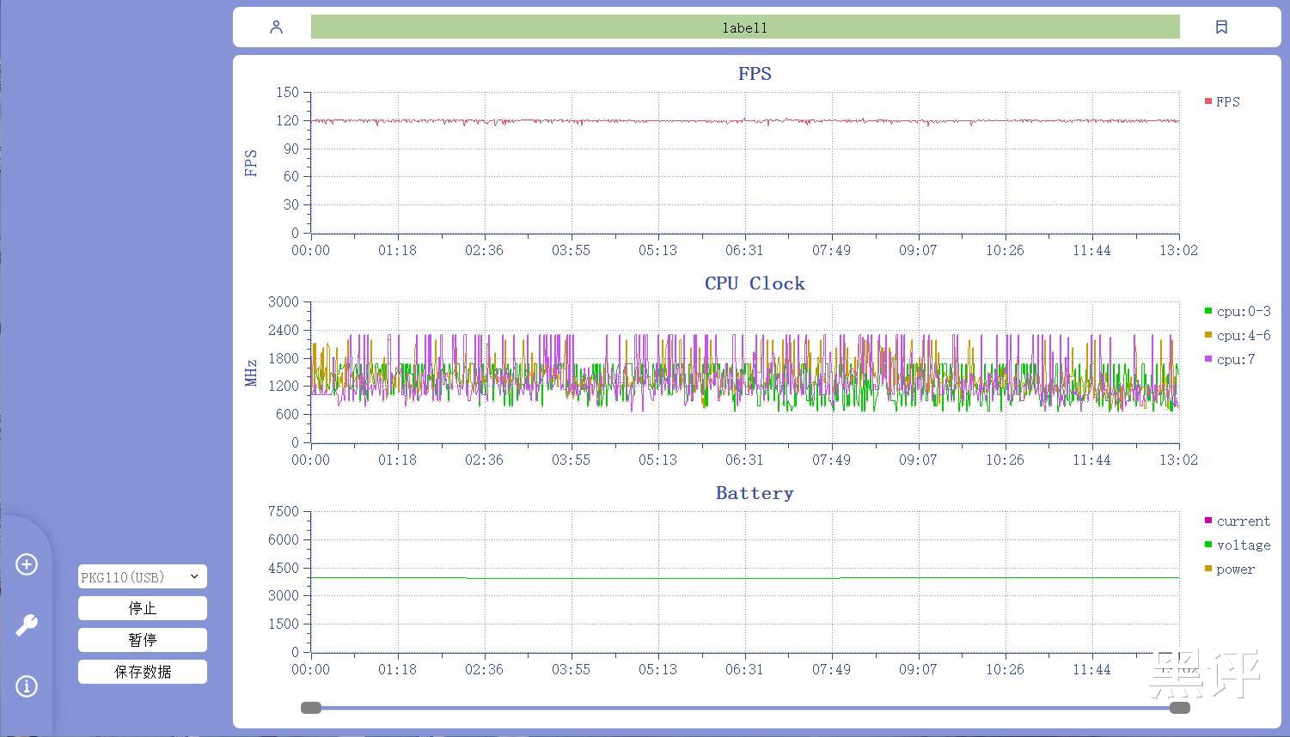Image resolution: width=1290 pixels, height=737 pixels.
Task: Click the 150 value on FPS axis
Action: 287,92
